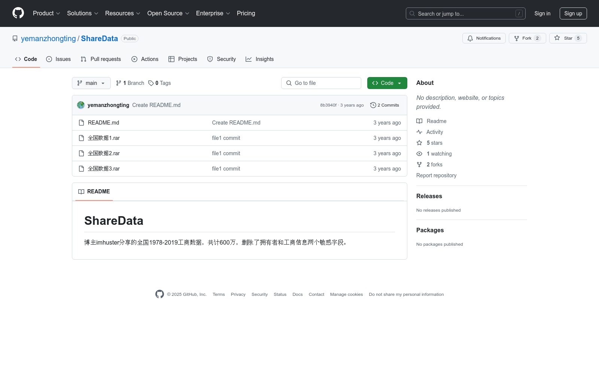The width and height of the screenshot is (599, 374).
Task: Open the Security tab
Action: coord(222,59)
